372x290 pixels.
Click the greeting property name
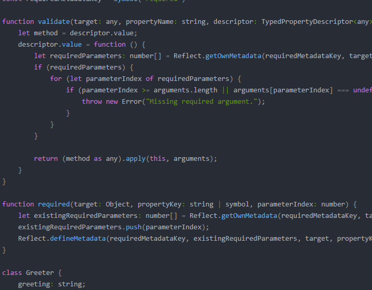tap(34, 284)
